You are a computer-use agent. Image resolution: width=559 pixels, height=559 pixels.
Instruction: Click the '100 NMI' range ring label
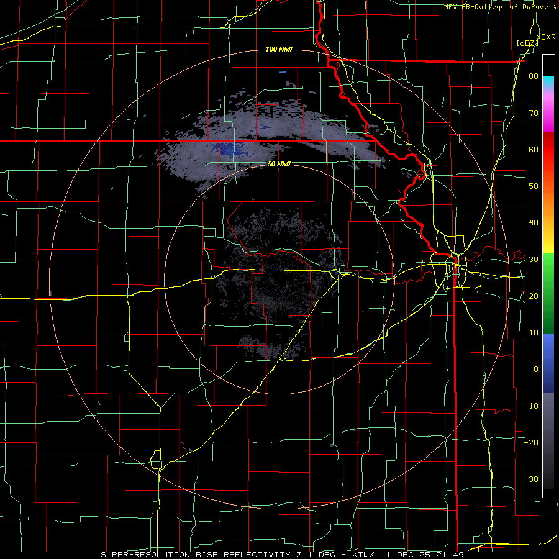(x=279, y=49)
